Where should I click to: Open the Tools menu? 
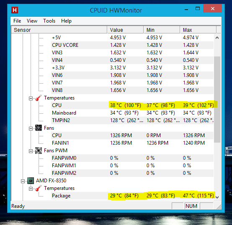pyautogui.click(x=49, y=21)
